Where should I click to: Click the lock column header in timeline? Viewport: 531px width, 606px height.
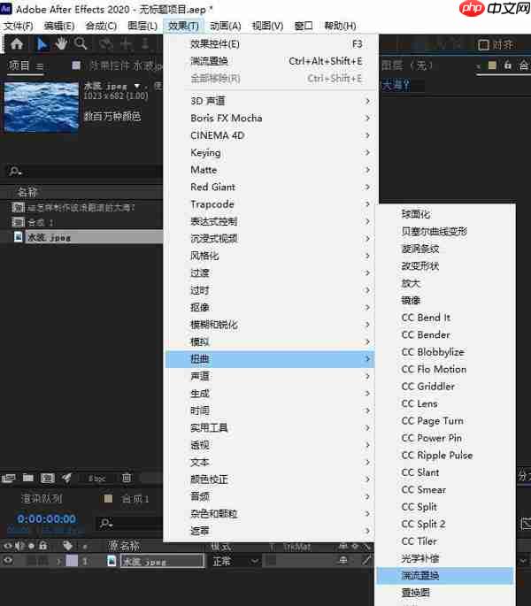pyautogui.click(x=43, y=545)
